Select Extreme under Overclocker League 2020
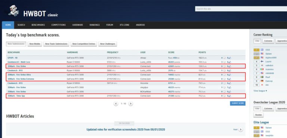287x138 pixels. pyautogui.click(x=268, y=109)
